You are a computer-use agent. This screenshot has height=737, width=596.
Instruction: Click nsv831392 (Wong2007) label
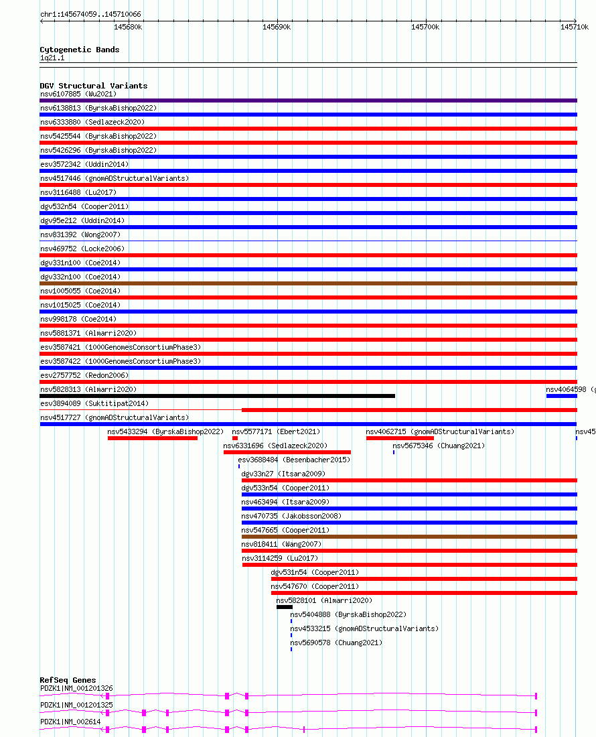[80, 235]
